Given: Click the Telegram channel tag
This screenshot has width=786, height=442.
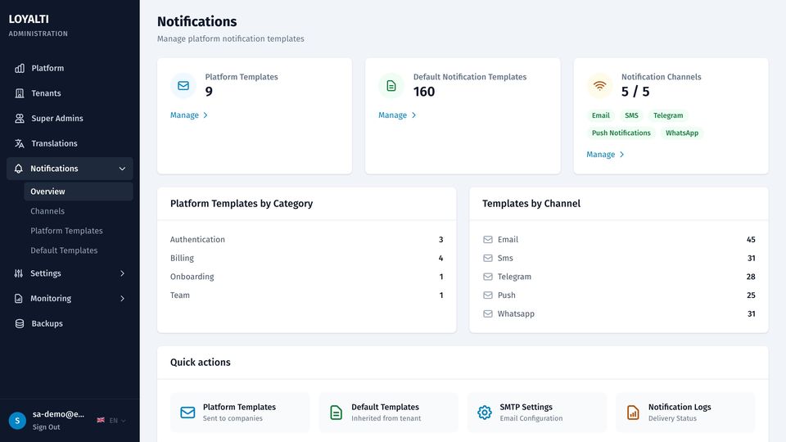Looking at the screenshot, I should tap(668, 115).
